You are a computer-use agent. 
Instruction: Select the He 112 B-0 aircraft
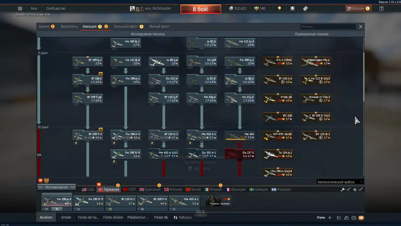point(126,62)
